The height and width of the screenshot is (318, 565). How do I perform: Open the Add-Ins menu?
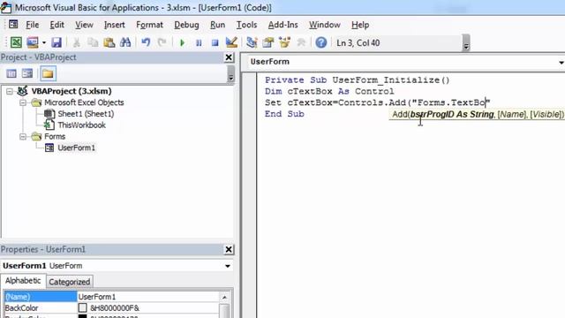pyautogui.click(x=282, y=25)
